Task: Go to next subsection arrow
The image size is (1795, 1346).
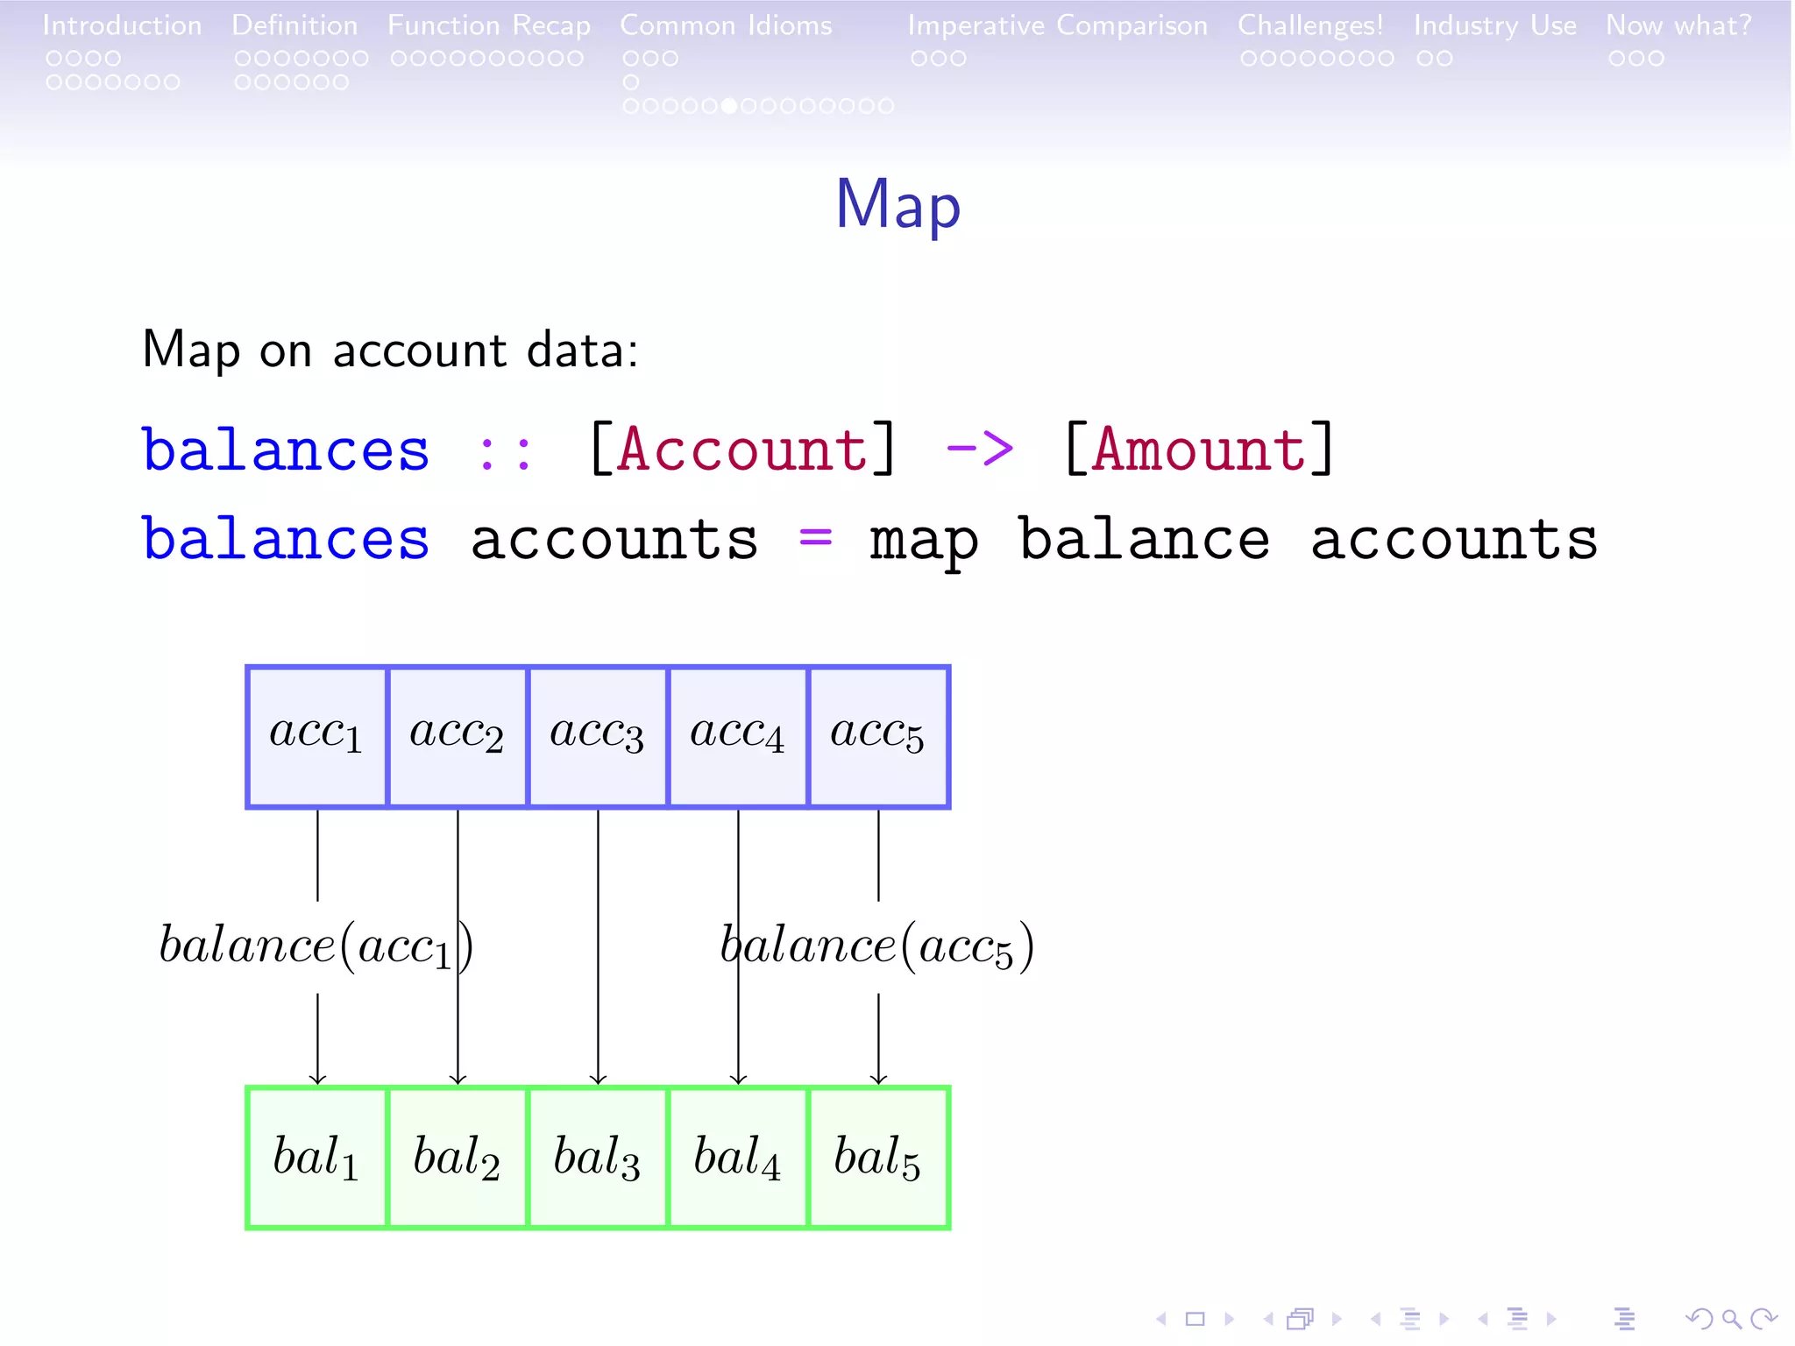Action: point(1444,1319)
